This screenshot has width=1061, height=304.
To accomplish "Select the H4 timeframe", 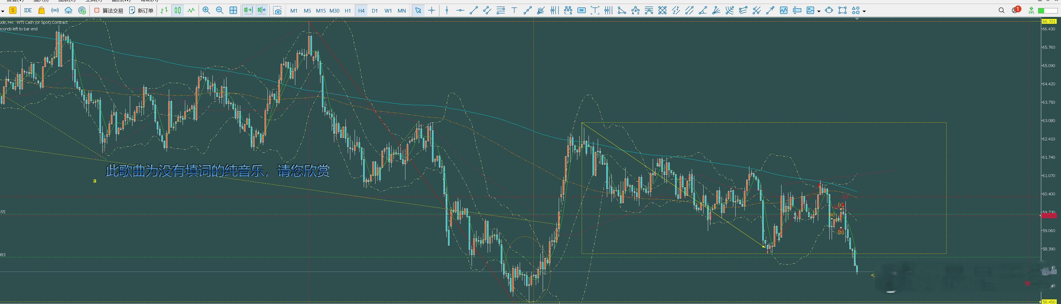I will [361, 11].
